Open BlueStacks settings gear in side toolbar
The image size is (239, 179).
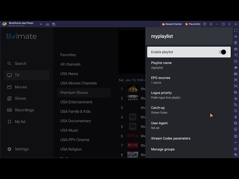coord(236,136)
